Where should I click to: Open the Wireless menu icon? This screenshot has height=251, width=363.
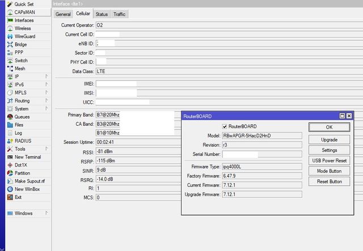tap(10, 28)
